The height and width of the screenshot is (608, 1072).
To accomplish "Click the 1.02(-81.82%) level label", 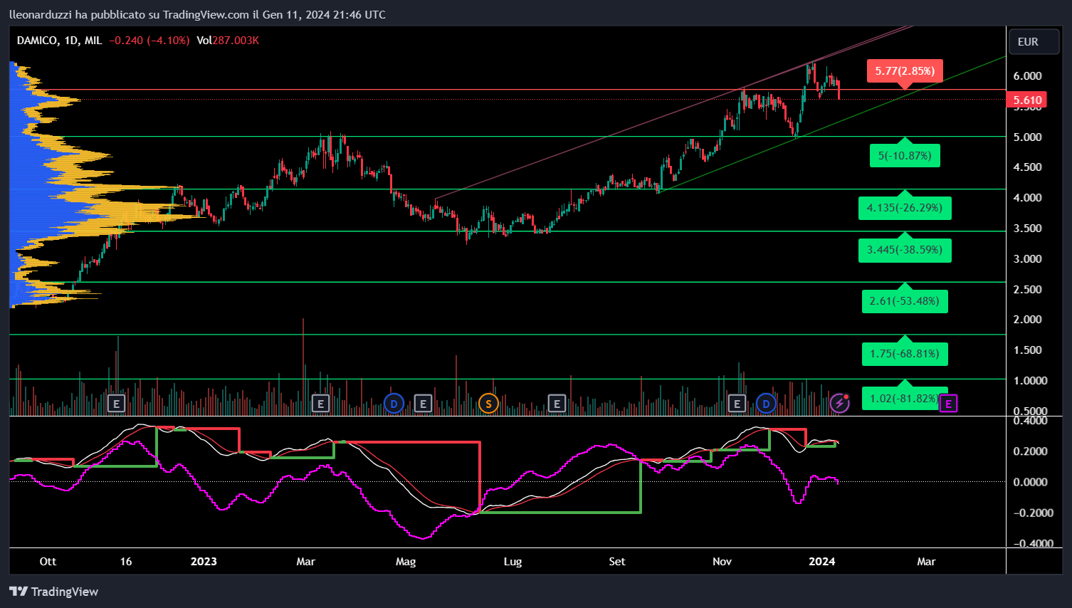I will point(903,399).
